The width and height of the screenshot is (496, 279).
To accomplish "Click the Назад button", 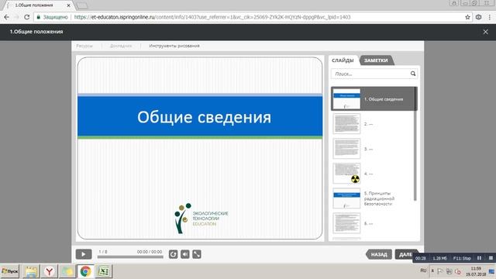I will click(x=379, y=254).
